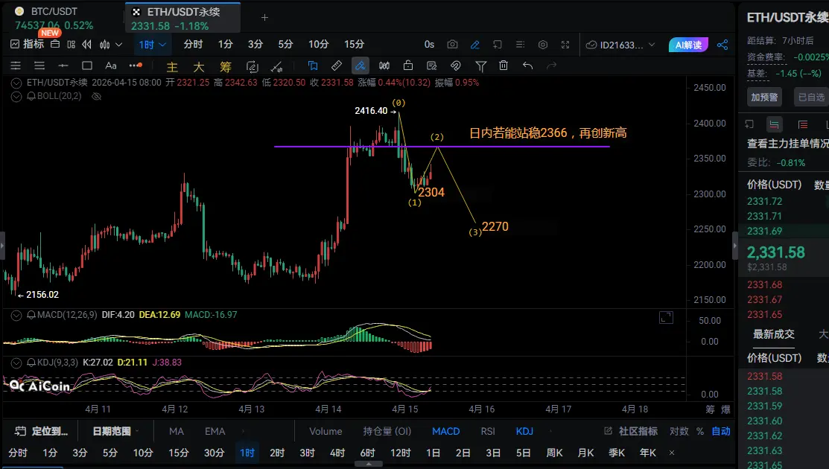
Task: Open 社区指标 community indicators
Action: coord(631,431)
